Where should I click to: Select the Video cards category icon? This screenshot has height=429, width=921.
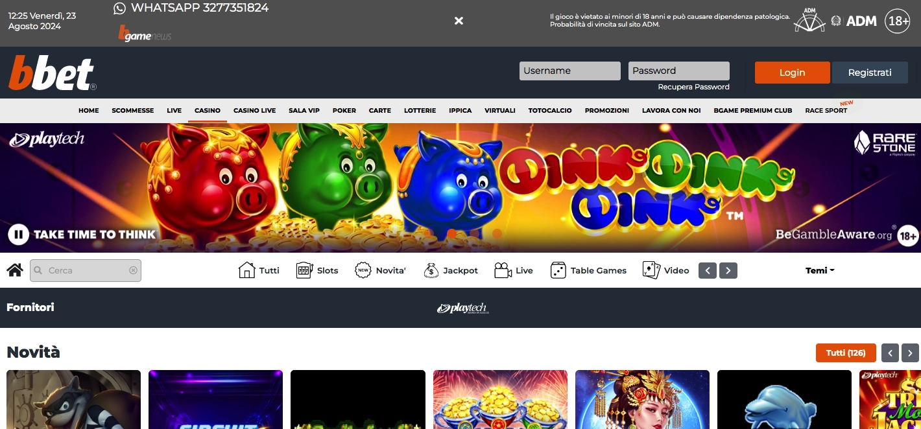point(651,270)
